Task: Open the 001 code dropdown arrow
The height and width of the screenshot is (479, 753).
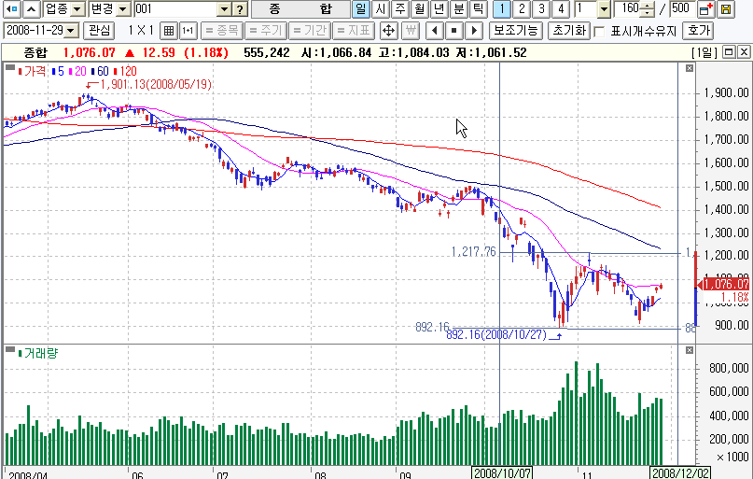Action: click(223, 9)
